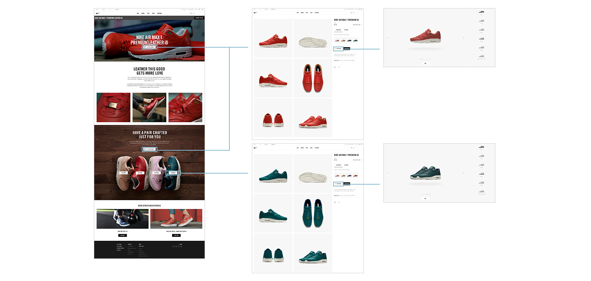Select red side-view thumbnail on red product page
This screenshot has height=281, width=591.
(273, 38)
